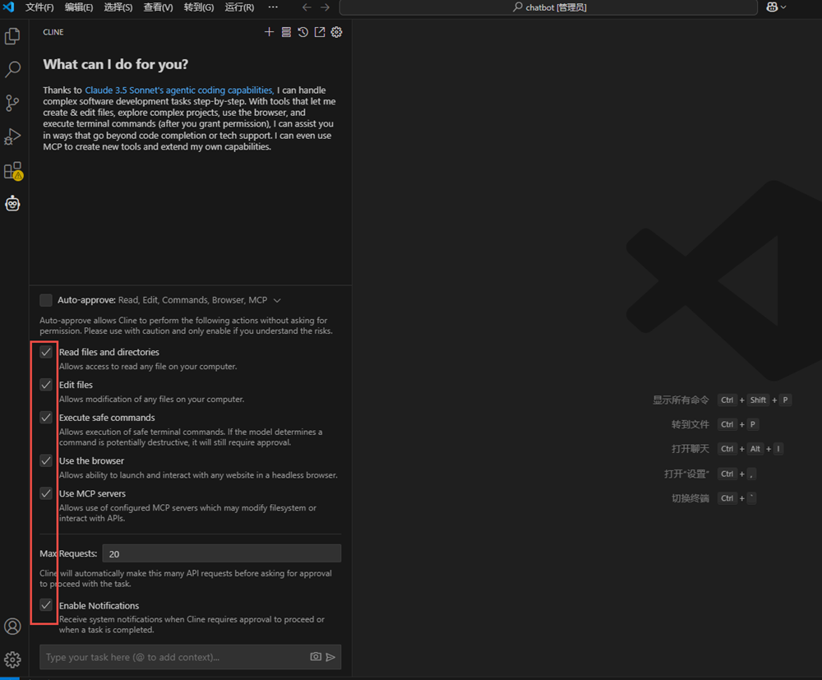Click the VS Code logo icon
822x680 pixels.
[9, 7]
